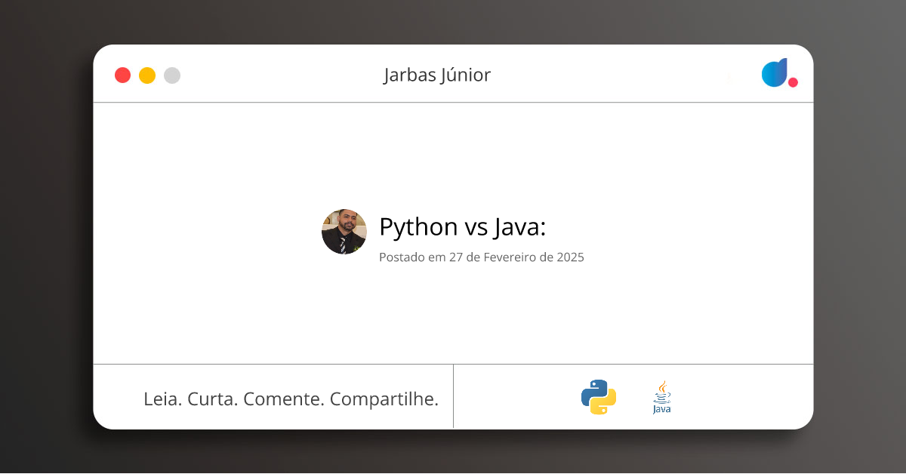This screenshot has height=474, width=906.
Task: Select the Python logo icon
Action: pos(598,396)
